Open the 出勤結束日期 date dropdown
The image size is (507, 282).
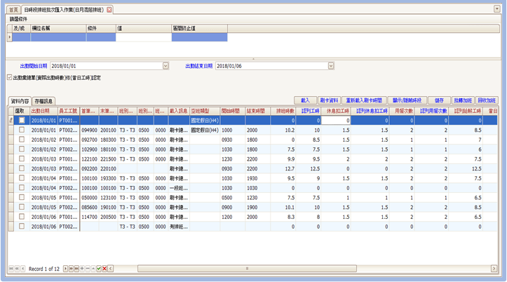(x=331, y=66)
